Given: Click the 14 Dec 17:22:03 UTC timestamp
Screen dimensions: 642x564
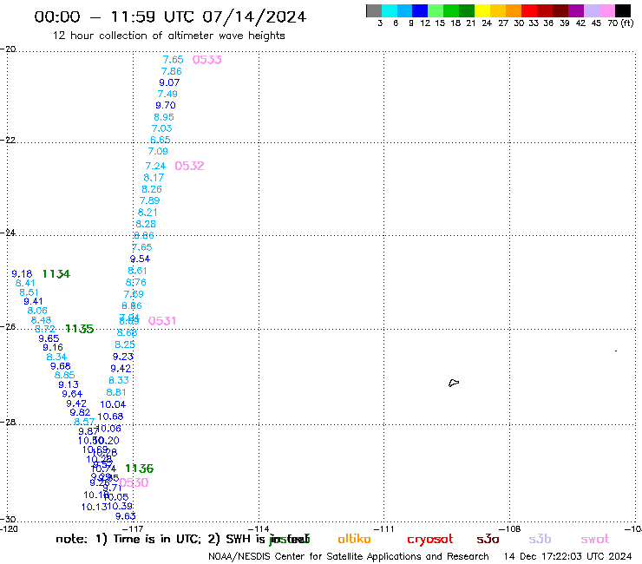Looking at the screenshot, I should click(567, 557).
